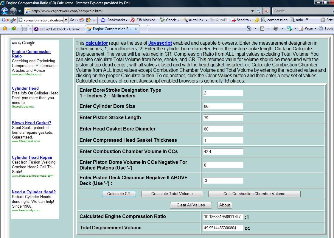Click the Go button on Google toolbar
Viewport: 334px width, 238px height.
click(72, 20)
